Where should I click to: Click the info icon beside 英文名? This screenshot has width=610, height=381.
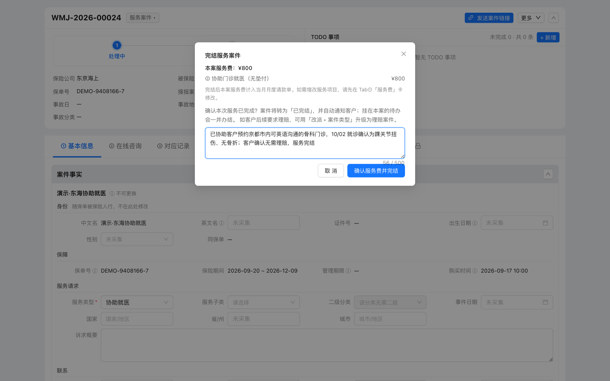(222, 223)
